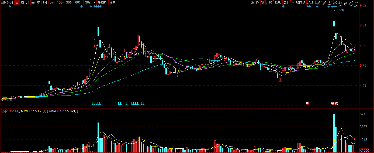Click the 4.48 price axis label

coord(363,86)
